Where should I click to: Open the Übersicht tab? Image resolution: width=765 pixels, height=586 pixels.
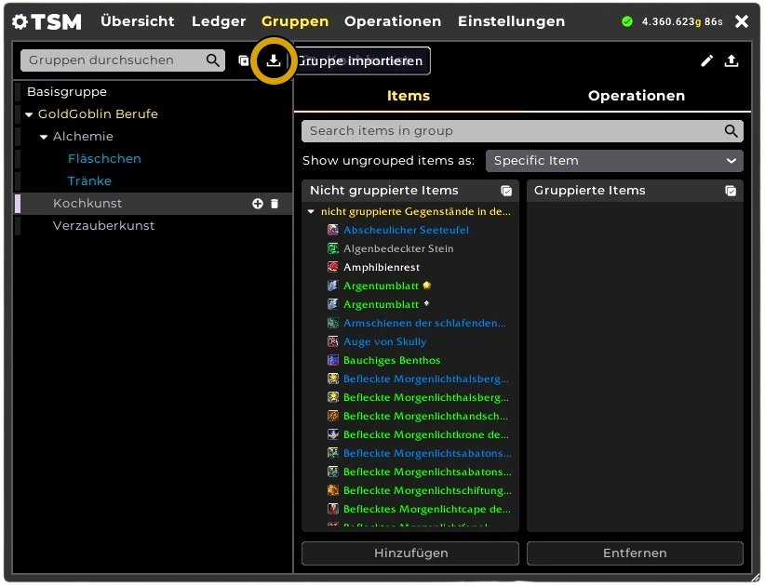pos(138,21)
